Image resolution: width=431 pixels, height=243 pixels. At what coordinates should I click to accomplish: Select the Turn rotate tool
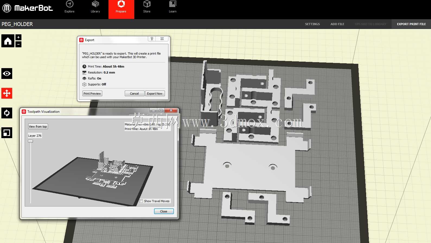click(x=7, y=113)
